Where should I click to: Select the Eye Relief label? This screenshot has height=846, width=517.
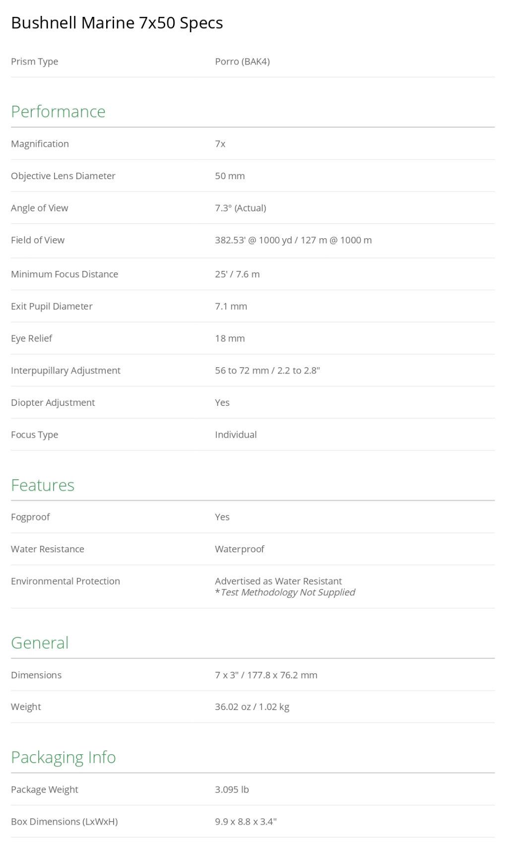tap(31, 338)
